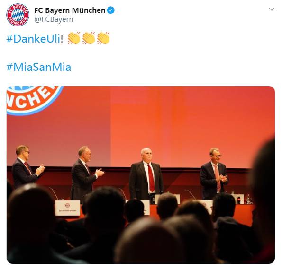Follow the #MiaSanMia hashtag link

pos(39,67)
